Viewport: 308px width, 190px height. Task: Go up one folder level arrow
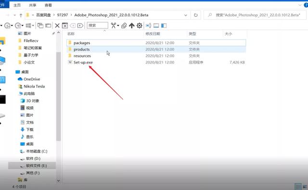[21, 15]
